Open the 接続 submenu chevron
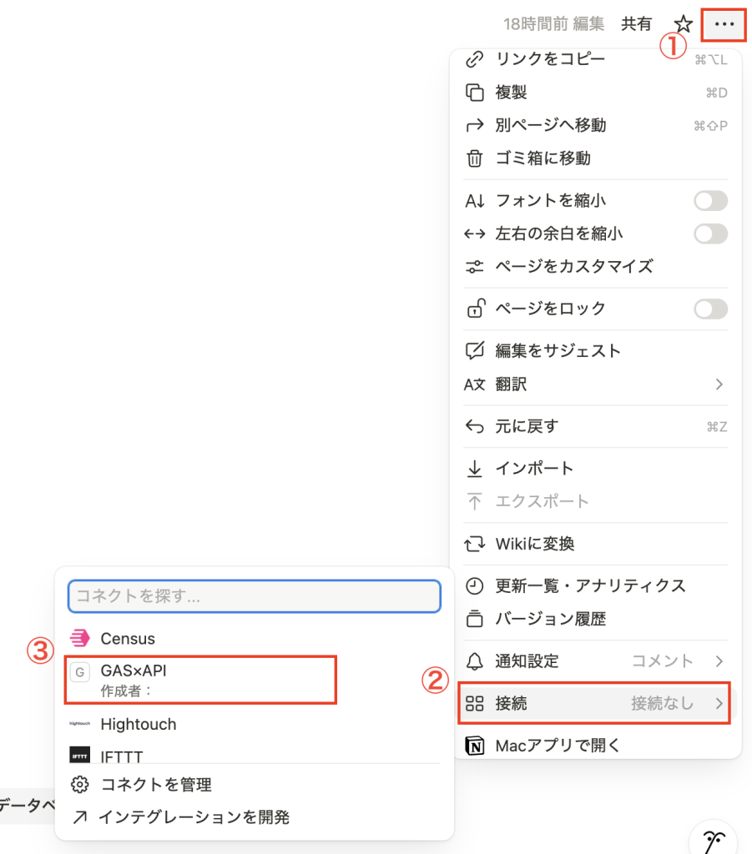This screenshot has width=752, height=854. (x=719, y=704)
